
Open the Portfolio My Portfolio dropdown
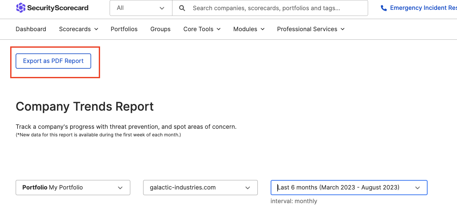point(73,188)
